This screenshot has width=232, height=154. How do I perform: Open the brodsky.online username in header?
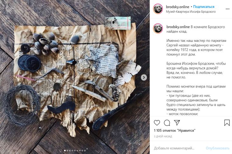point(178,7)
